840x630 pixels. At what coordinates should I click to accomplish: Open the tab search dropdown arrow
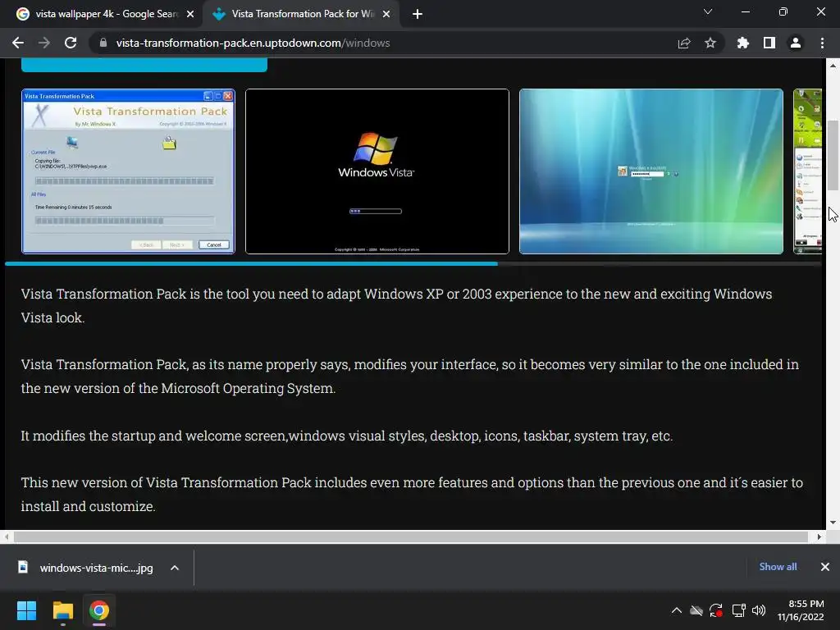pos(708,11)
